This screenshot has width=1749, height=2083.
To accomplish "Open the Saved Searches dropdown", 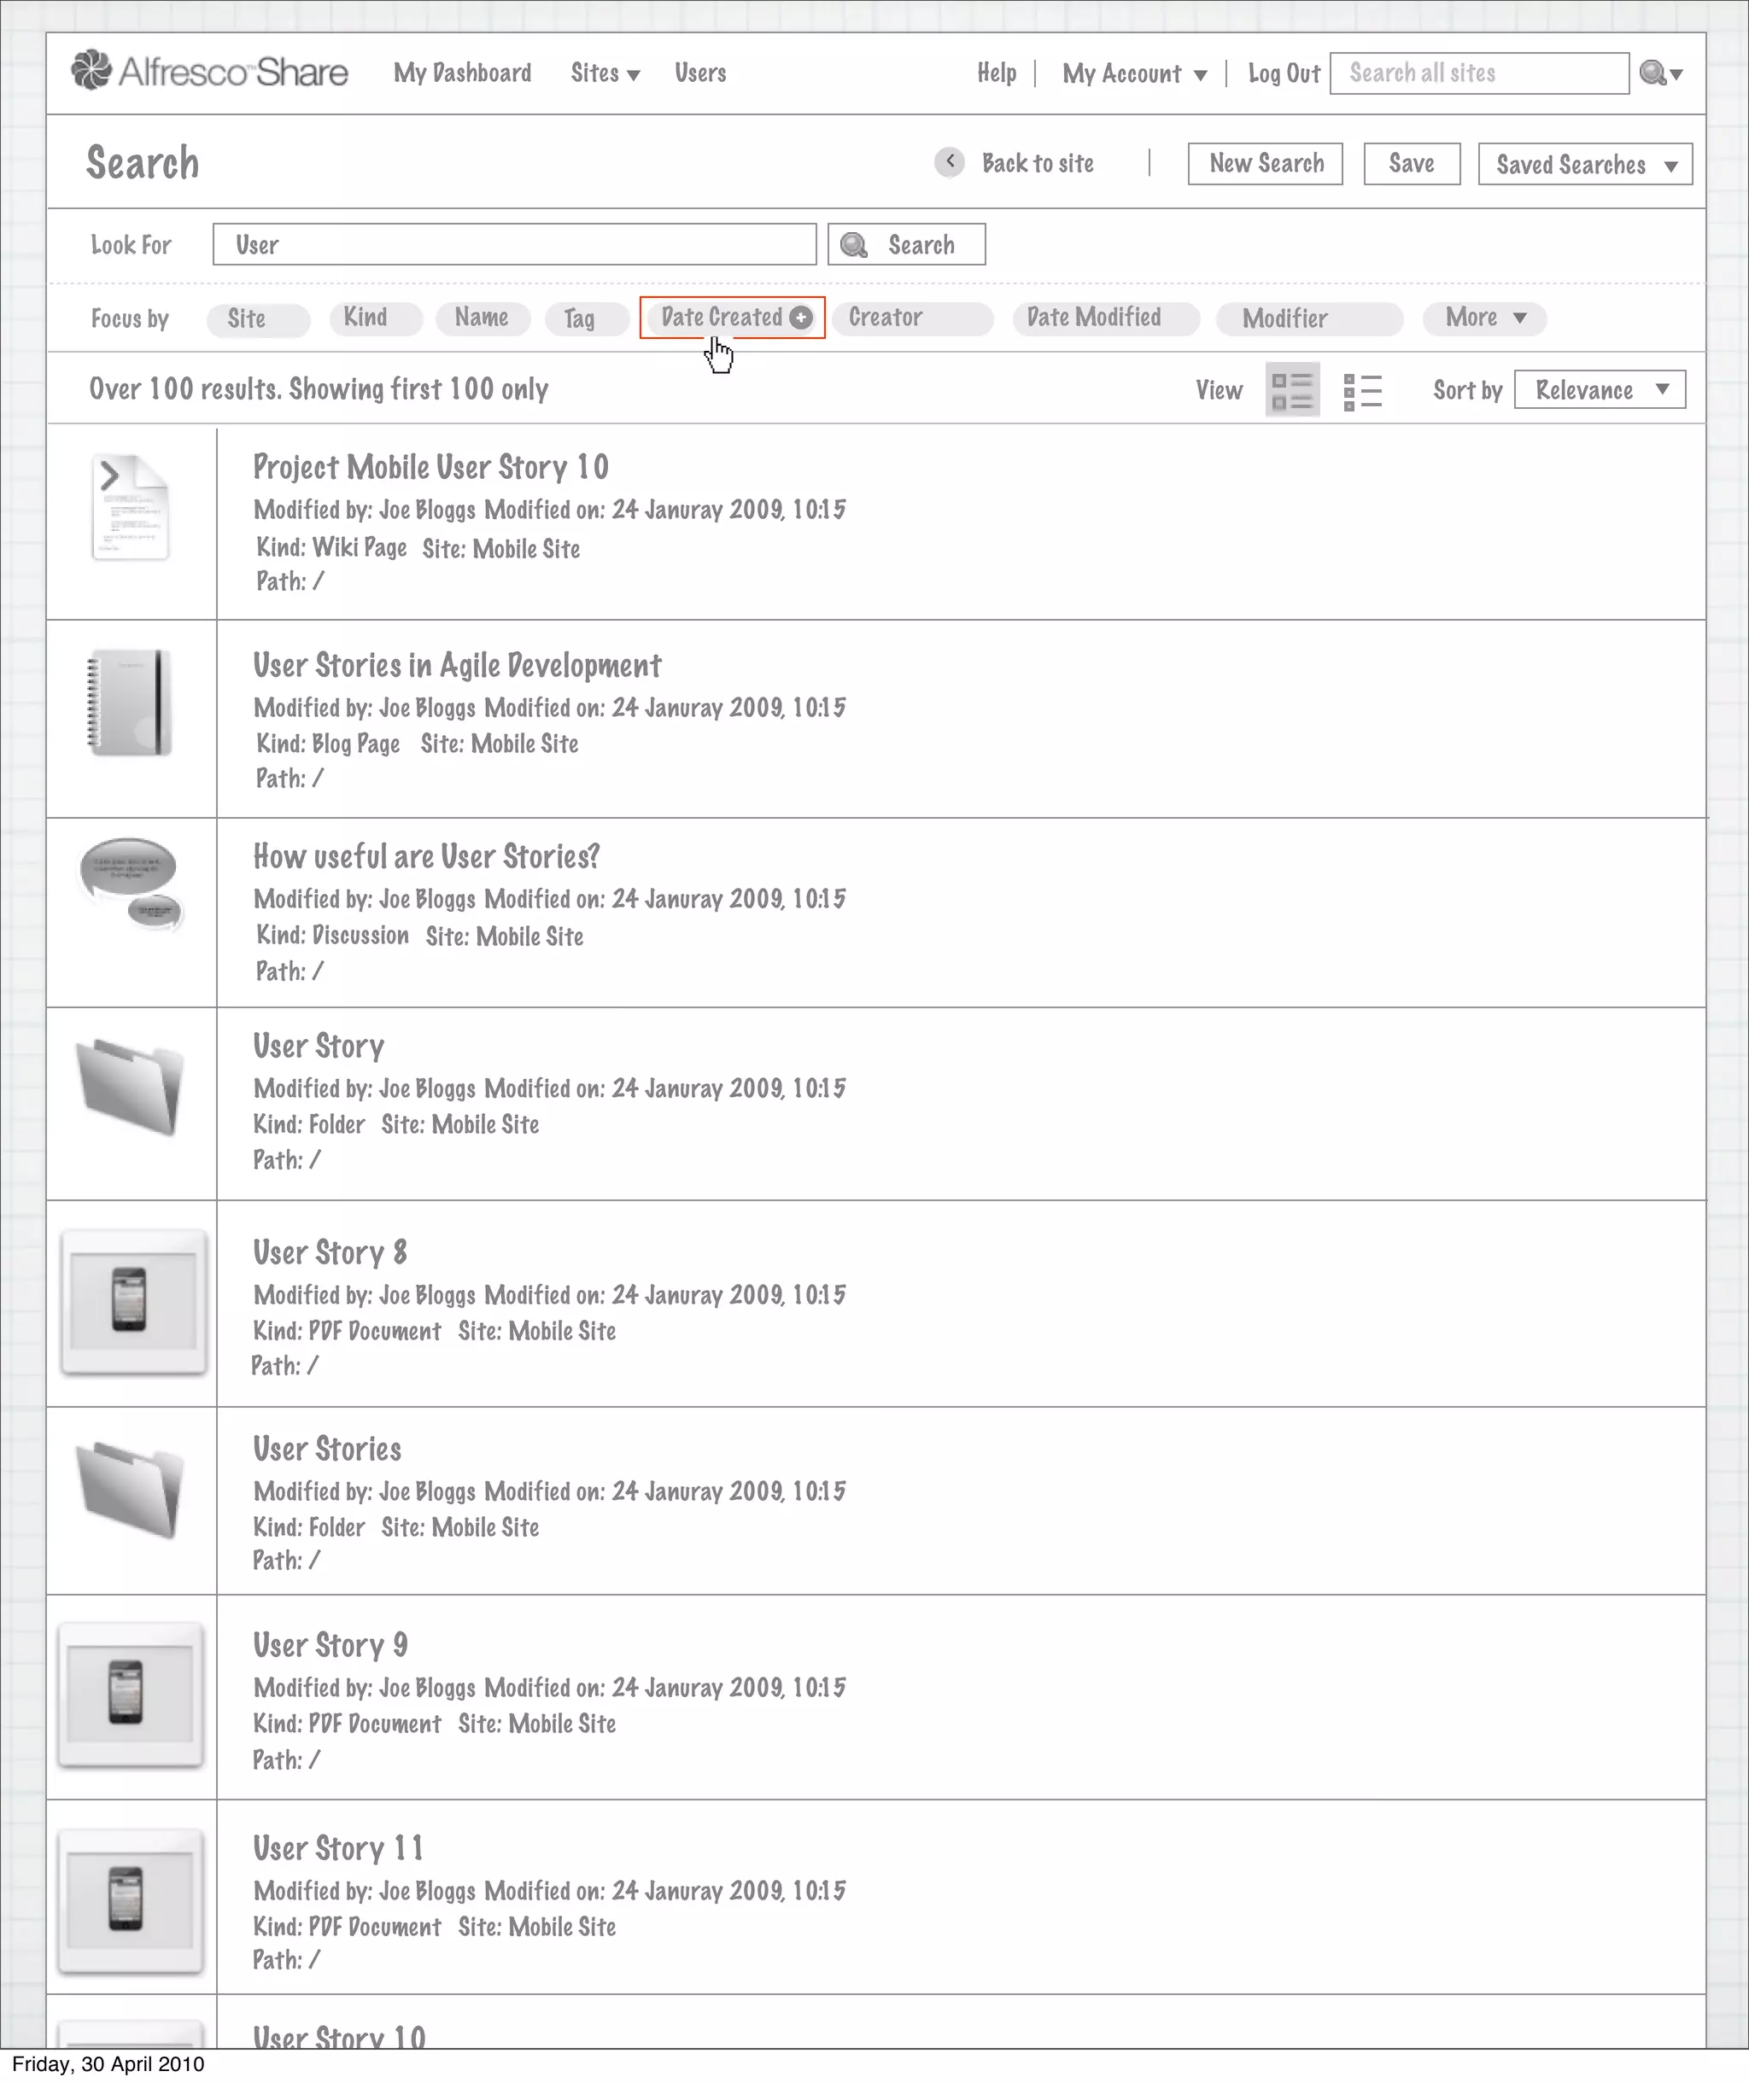I will tap(1584, 165).
